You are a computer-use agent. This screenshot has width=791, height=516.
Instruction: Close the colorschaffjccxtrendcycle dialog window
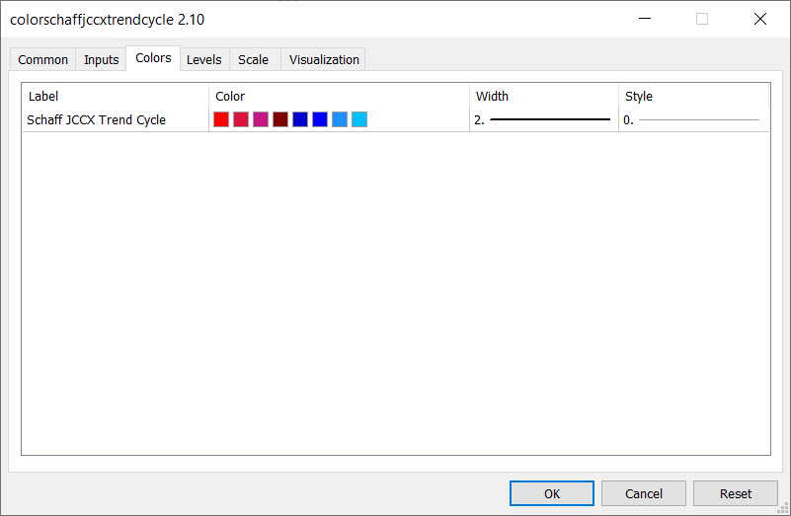(x=760, y=19)
